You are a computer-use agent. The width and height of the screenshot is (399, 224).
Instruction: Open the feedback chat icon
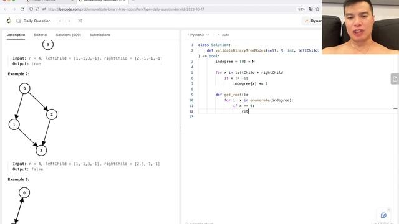(x=383, y=215)
